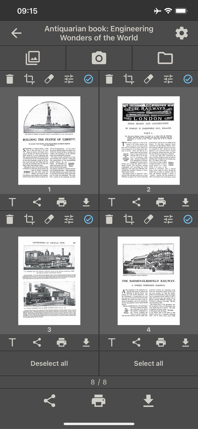Import pages from the photo gallery
Image resolution: width=198 pixels, height=429 pixels.
(33, 58)
